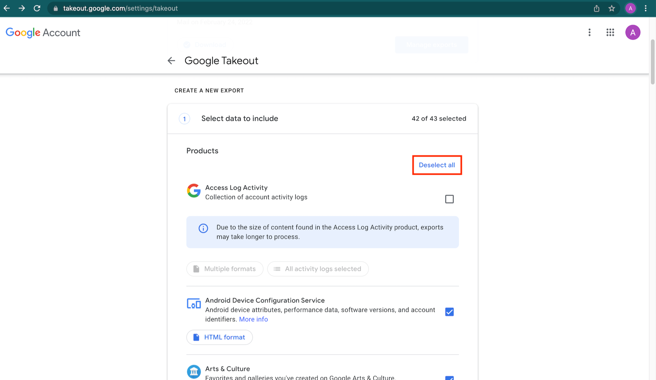Open the HTML format options

pyautogui.click(x=219, y=337)
